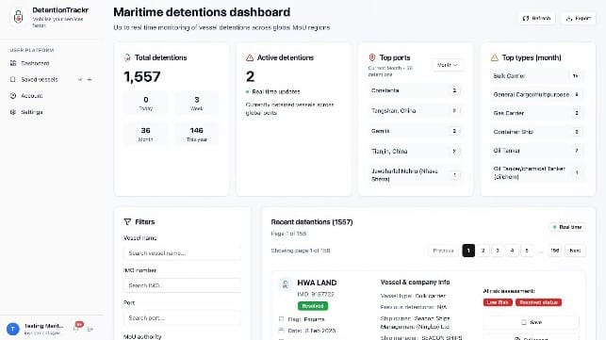Click the Top ports location pin icon

372,57
